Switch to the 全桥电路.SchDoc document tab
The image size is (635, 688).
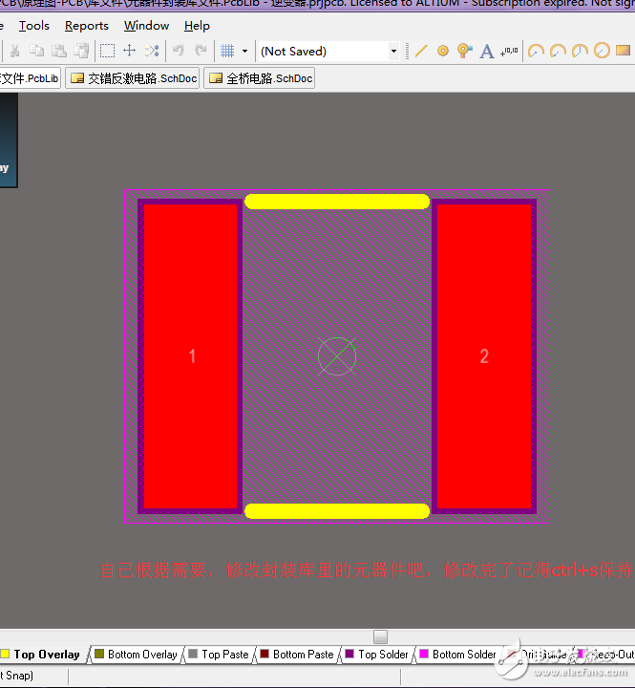[260, 78]
